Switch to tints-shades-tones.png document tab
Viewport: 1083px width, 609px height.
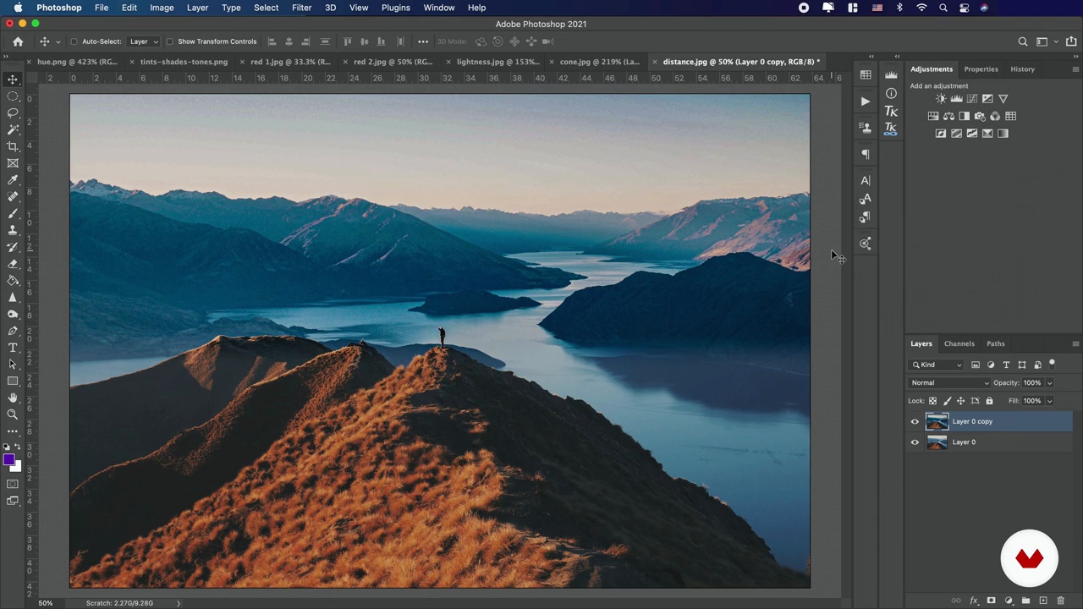(184, 62)
